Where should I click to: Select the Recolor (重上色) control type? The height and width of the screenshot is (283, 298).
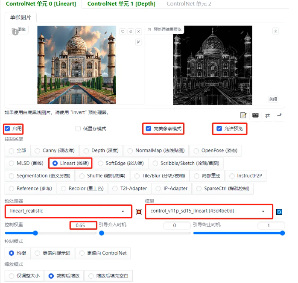click(82, 189)
